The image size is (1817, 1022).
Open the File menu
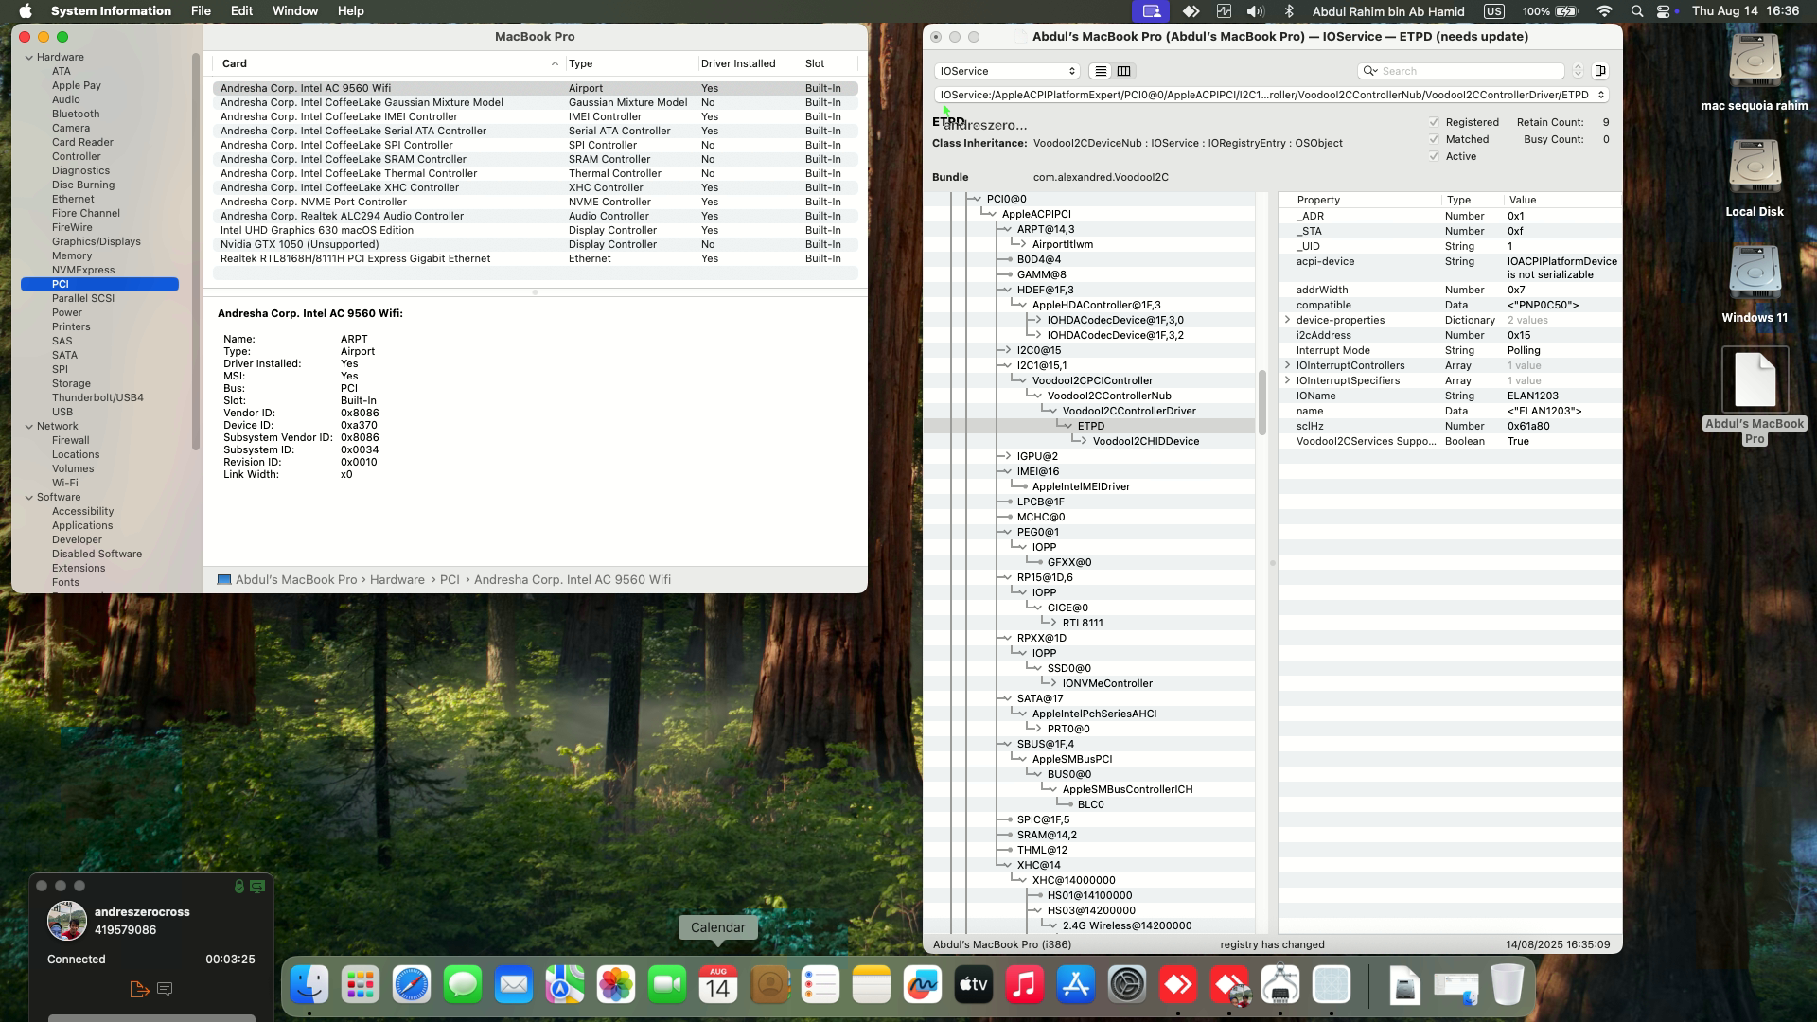click(201, 11)
